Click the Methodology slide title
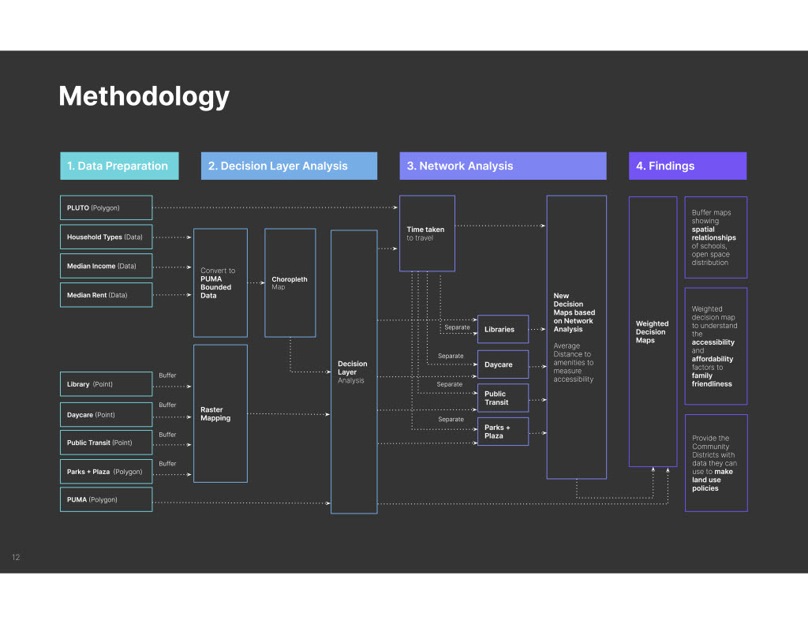Image resolution: width=808 pixels, height=624 pixels. (x=144, y=96)
